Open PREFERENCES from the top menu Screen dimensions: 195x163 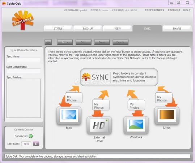click(x=154, y=10)
